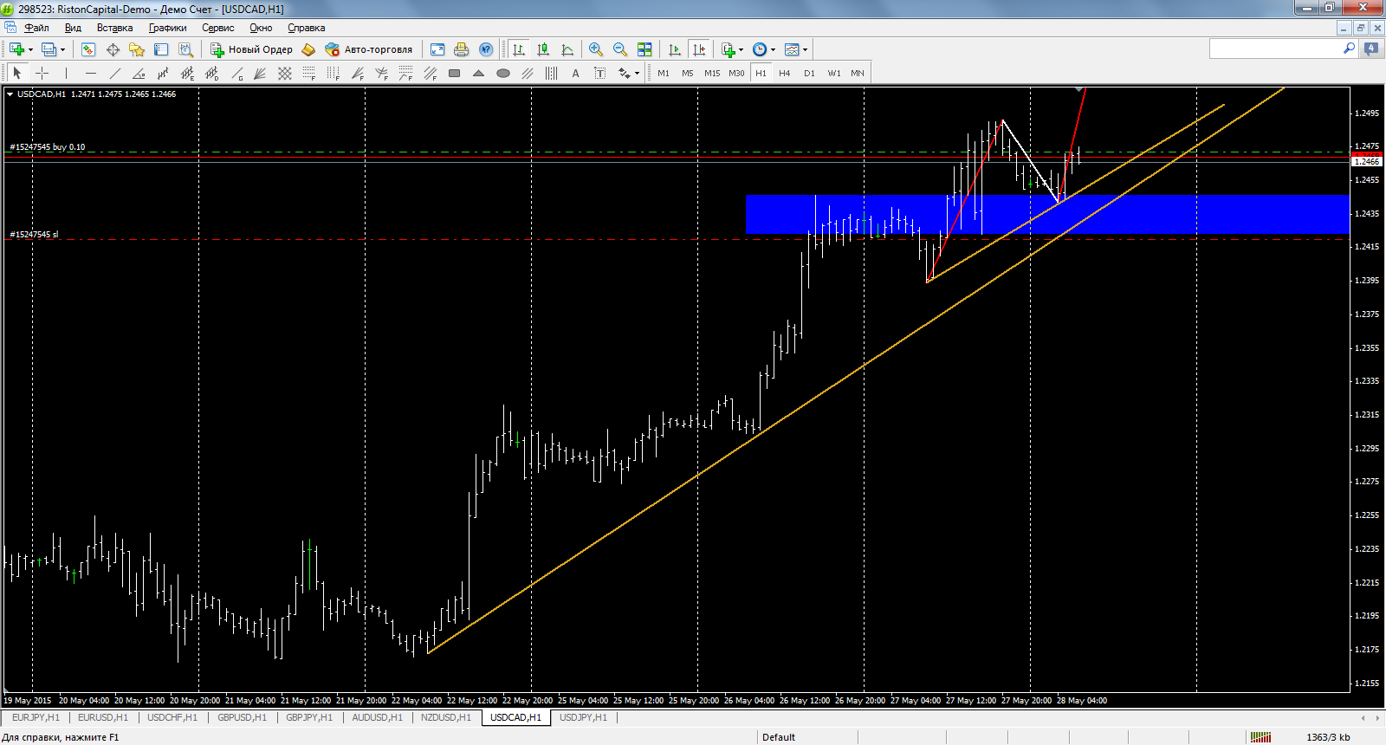Select the Triangle shape tool
Image resolution: width=1386 pixels, height=745 pixels.
pyautogui.click(x=478, y=74)
